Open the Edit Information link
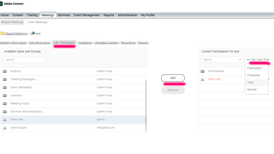 pyautogui.click(x=40, y=43)
